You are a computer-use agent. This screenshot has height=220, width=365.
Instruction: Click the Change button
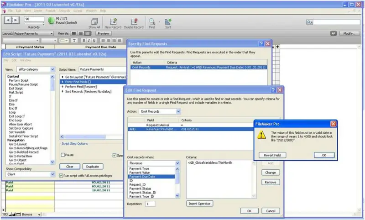(x=271, y=173)
